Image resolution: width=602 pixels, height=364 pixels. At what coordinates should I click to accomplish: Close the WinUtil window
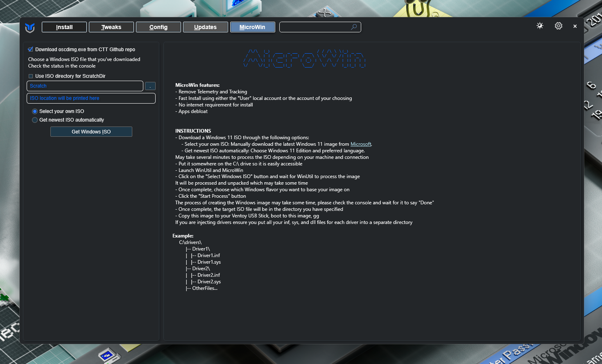[575, 26]
